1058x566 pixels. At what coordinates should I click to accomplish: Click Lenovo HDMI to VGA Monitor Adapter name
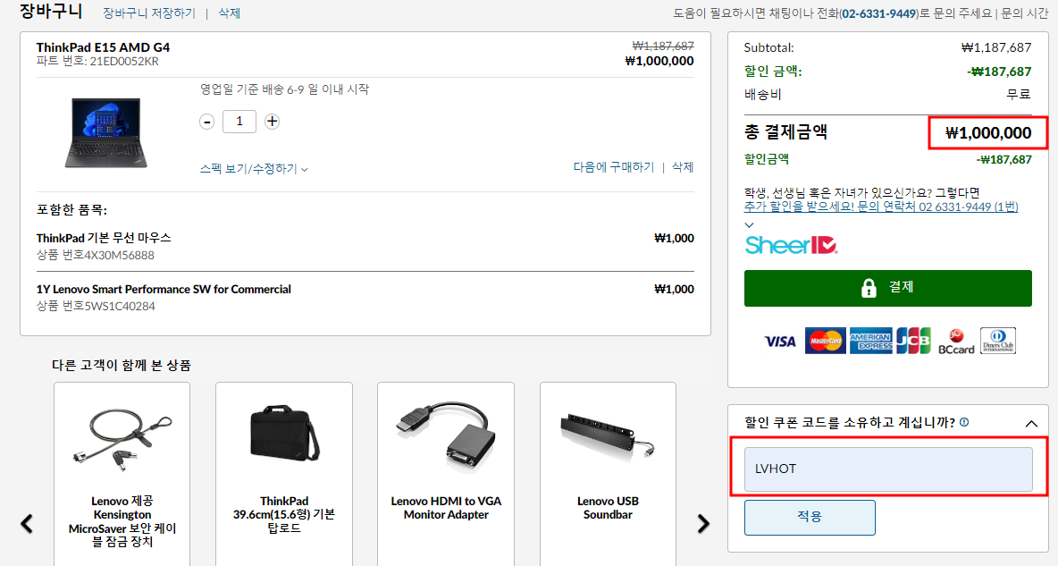pyautogui.click(x=446, y=508)
